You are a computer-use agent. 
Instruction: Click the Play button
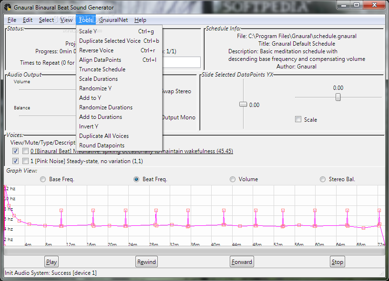(51, 262)
